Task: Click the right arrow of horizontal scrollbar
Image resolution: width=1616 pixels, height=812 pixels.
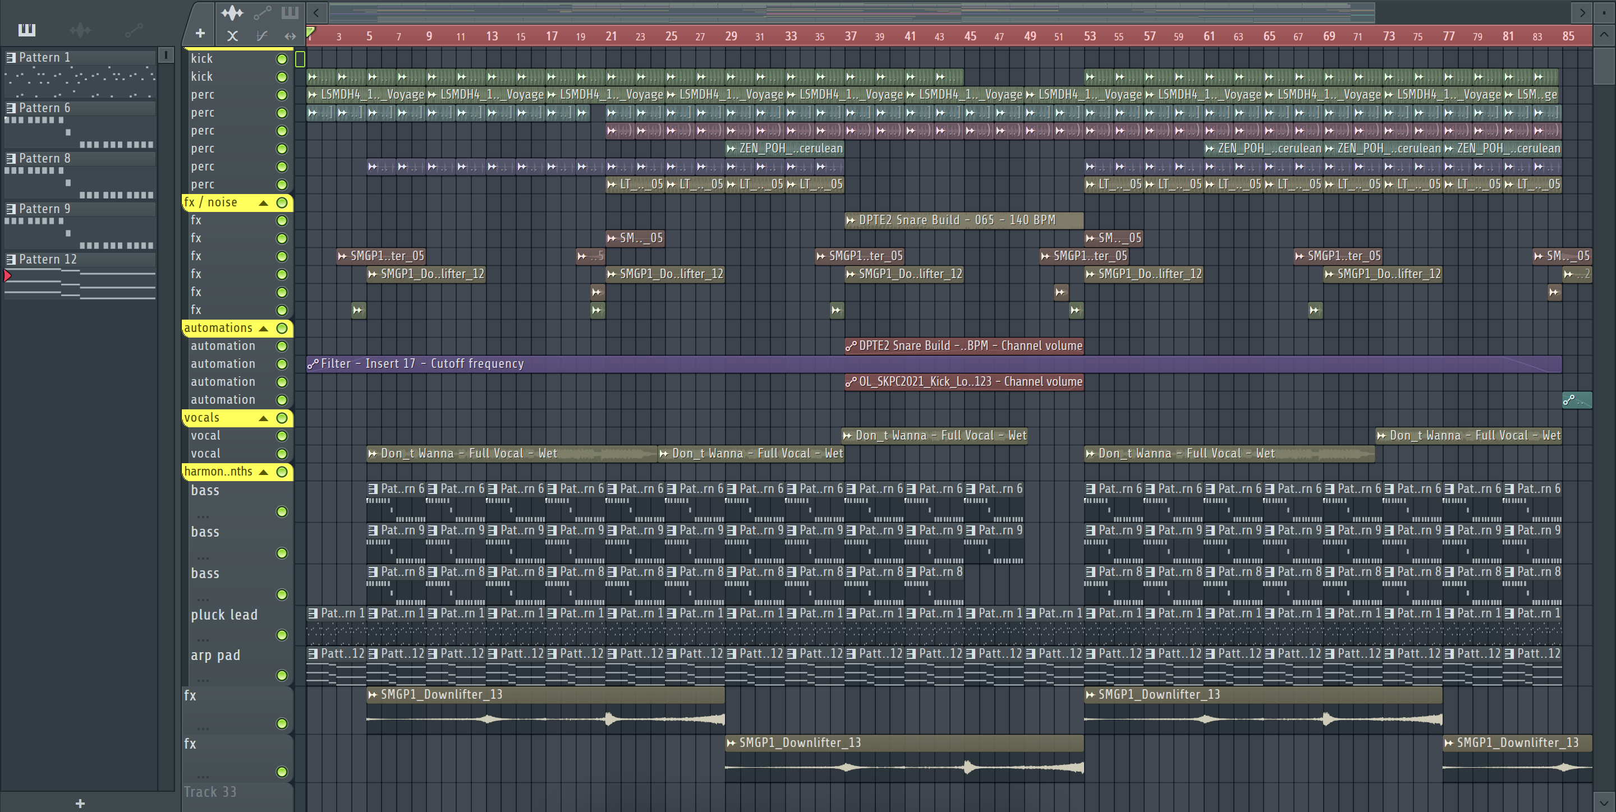Action: [x=1582, y=12]
